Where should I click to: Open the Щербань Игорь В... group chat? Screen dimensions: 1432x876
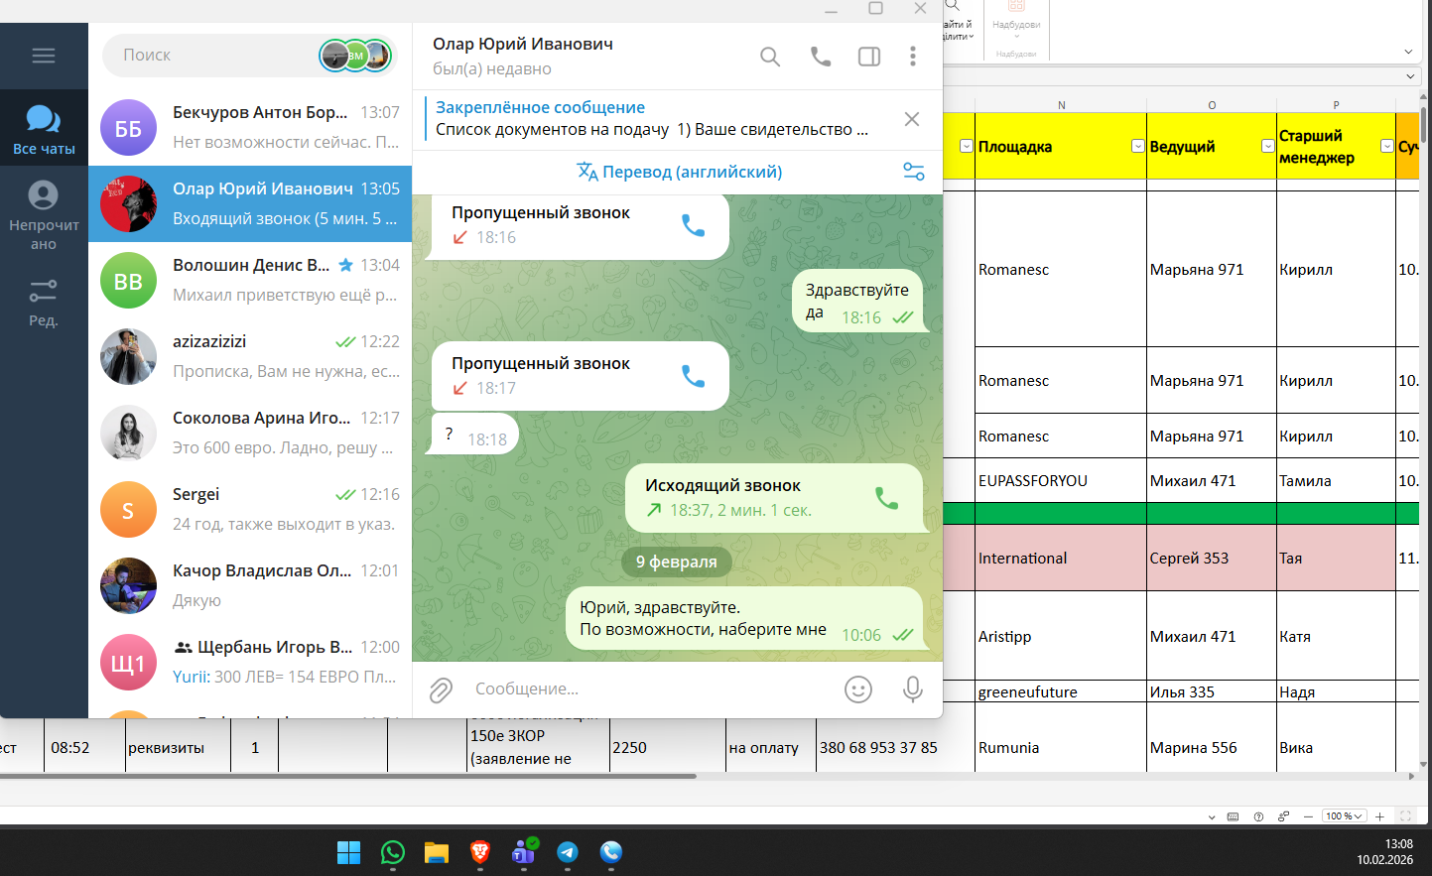coord(250,662)
